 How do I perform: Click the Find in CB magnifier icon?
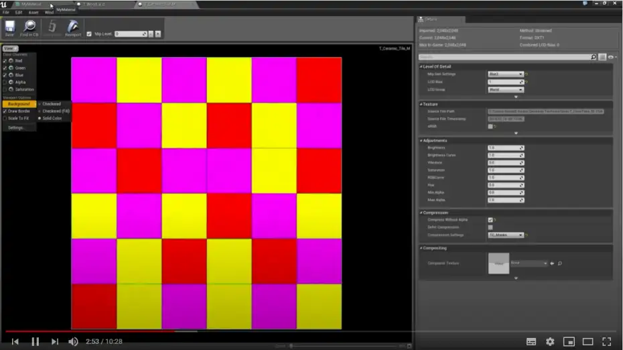click(29, 27)
